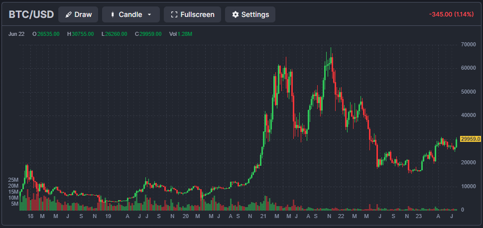This screenshot has height=228, width=483.
Task: Click the volume value Vol 1.28M
Action: pos(181,34)
